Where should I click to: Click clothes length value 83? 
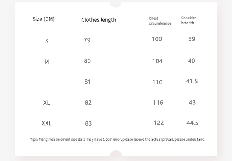(88, 123)
